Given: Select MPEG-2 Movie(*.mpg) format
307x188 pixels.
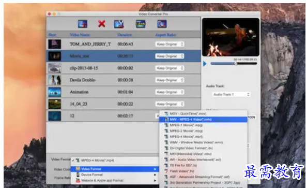Looking at the screenshot, I should pyautogui.click(x=203, y=131).
